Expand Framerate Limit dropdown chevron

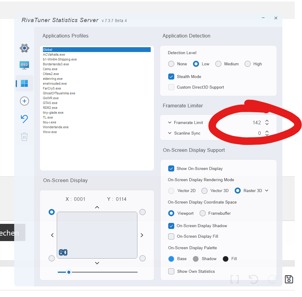pyautogui.click(x=170, y=122)
